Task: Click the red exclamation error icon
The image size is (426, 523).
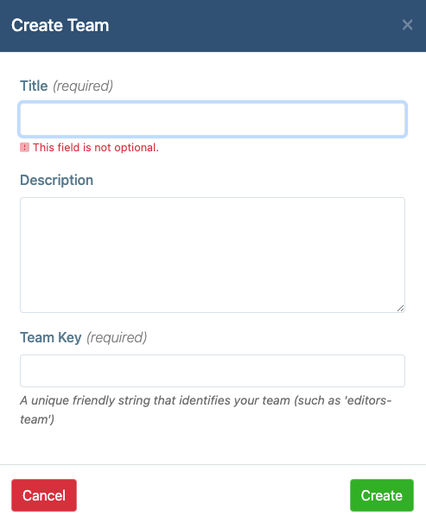Action: 25,148
